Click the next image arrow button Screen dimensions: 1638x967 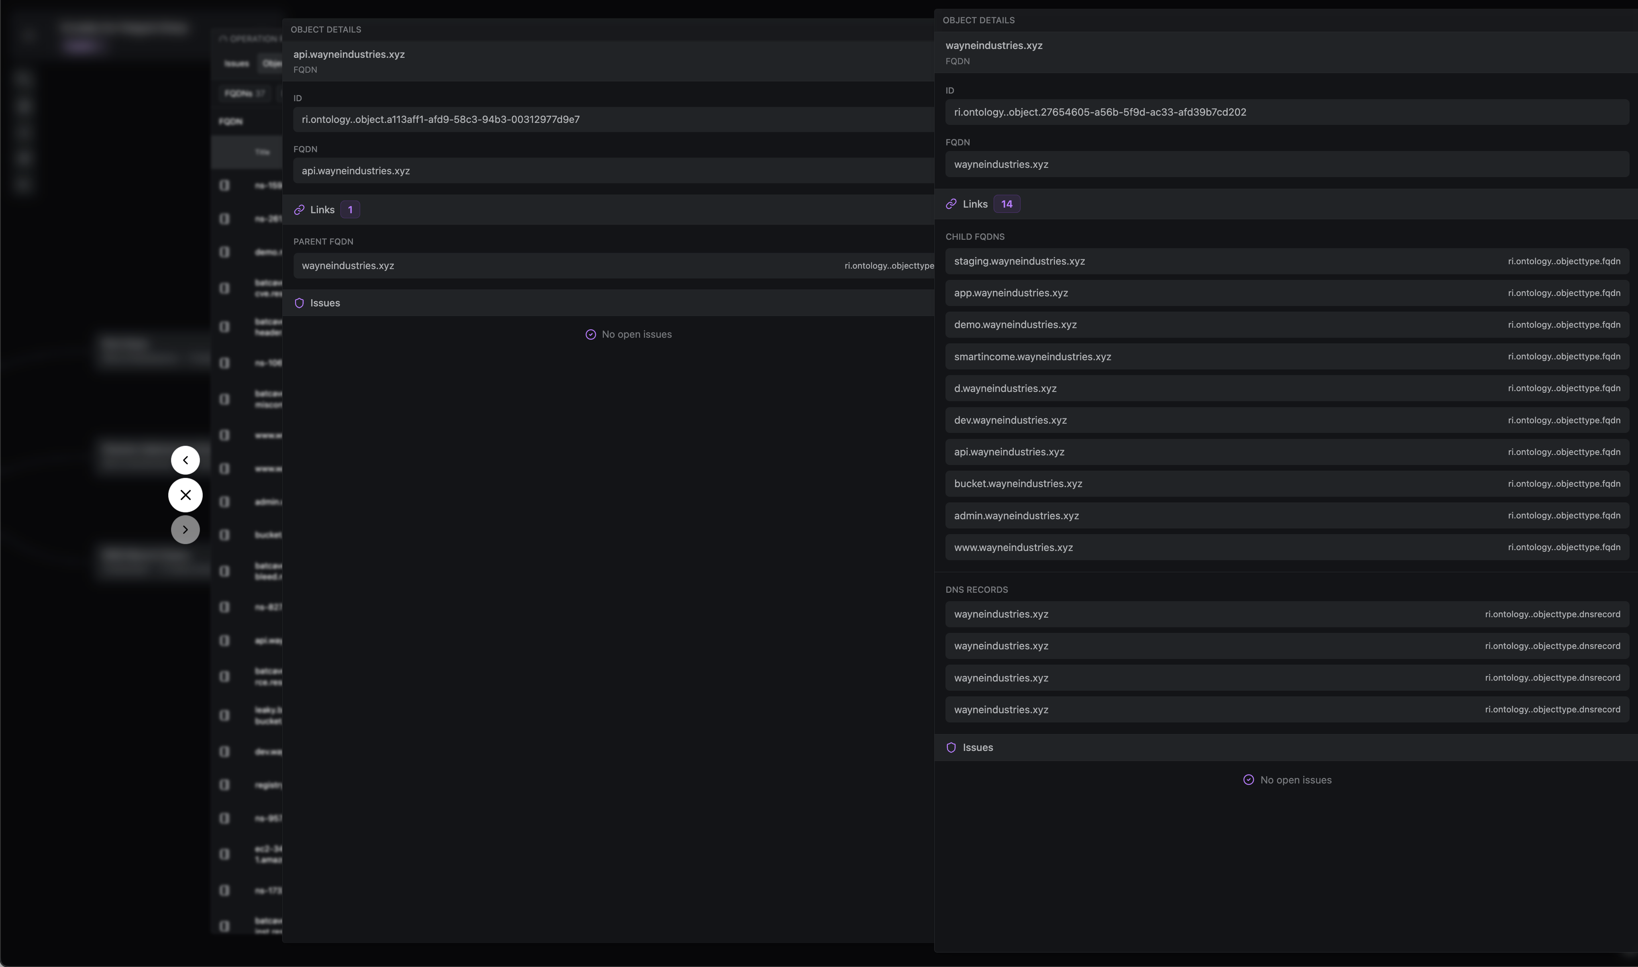tap(185, 530)
